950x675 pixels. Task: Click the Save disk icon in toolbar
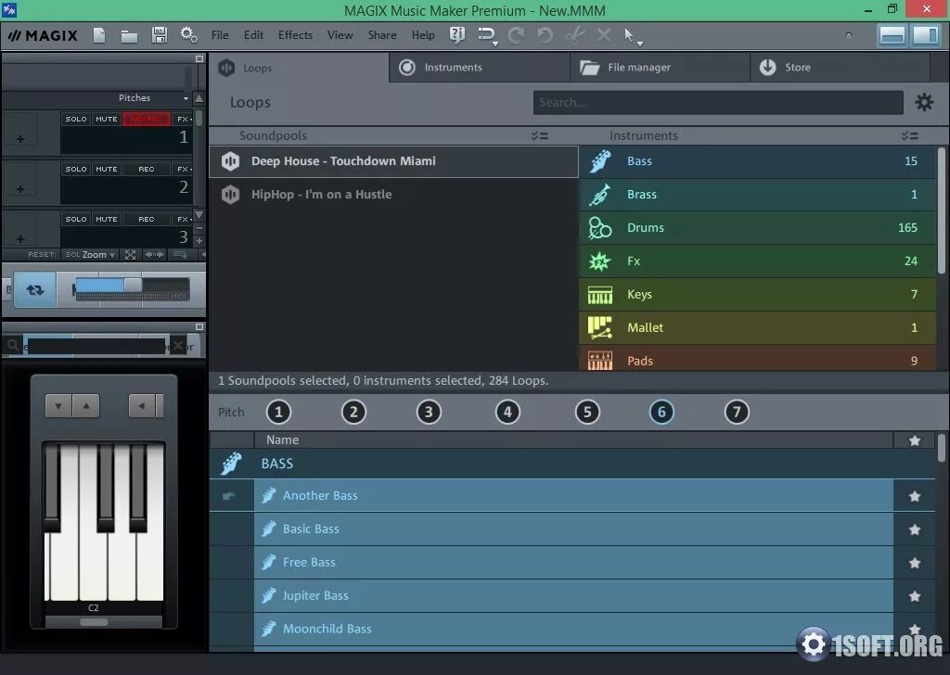point(160,35)
